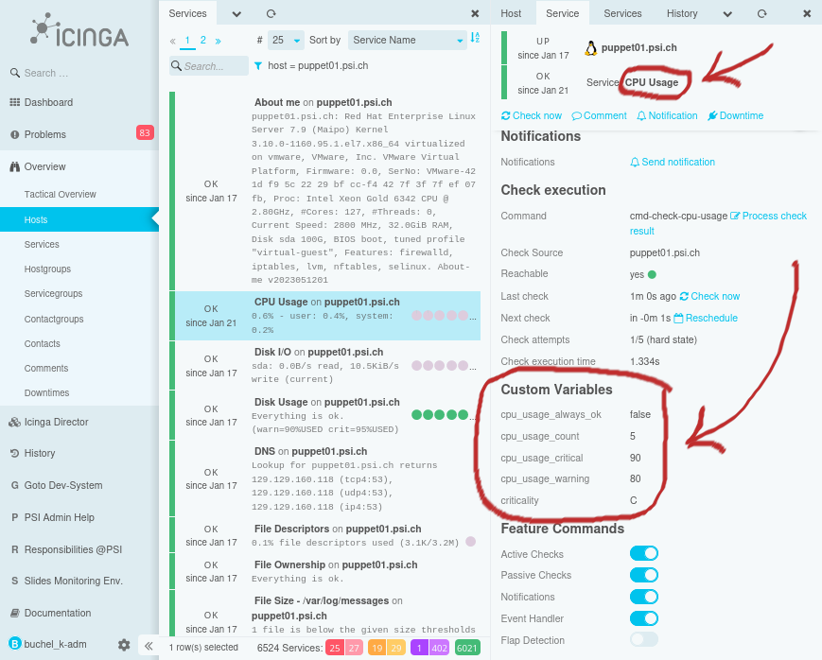The width and height of the screenshot is (822, 660).
Task: Expand detail pane tabs dropdown chevron
Action: coord(727,14)
